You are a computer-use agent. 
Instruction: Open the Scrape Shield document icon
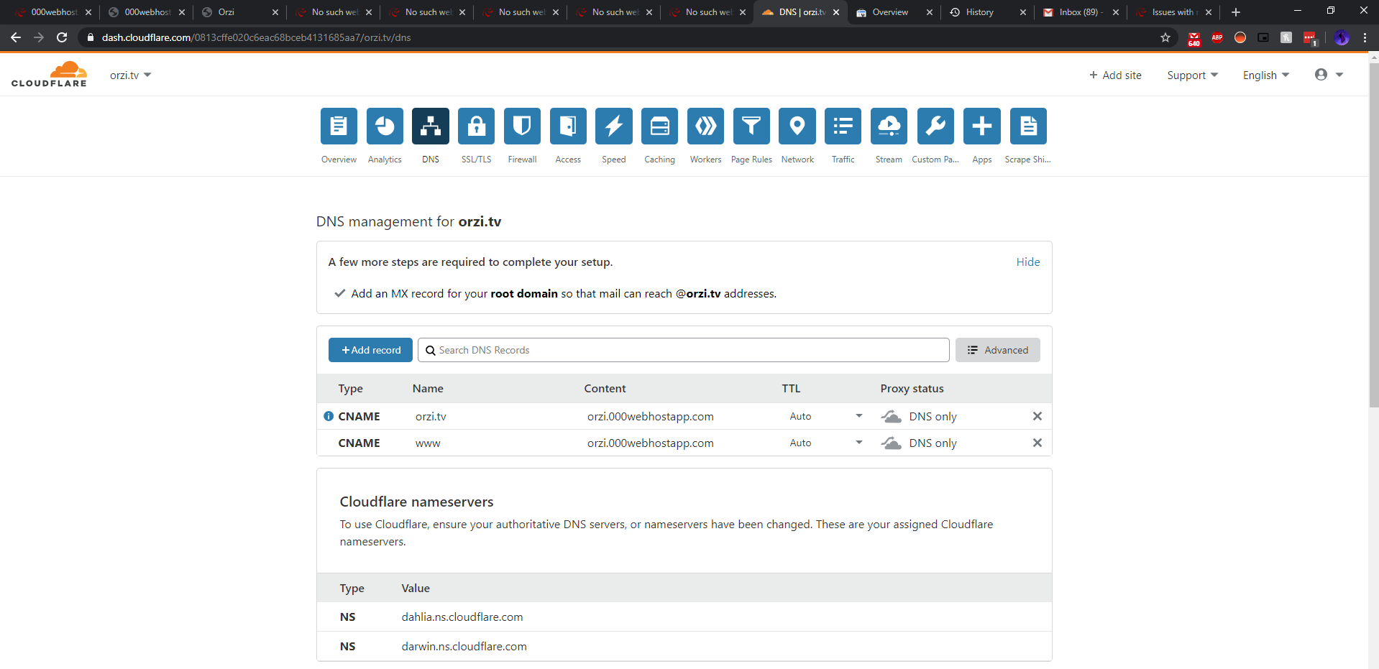1028,126
